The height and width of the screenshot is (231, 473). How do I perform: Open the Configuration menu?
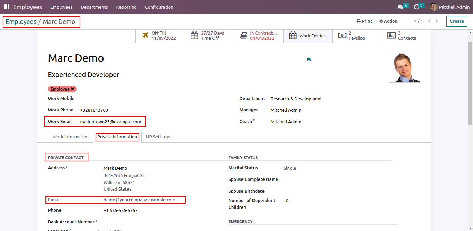pyautogui.click(x=159, y=7)
